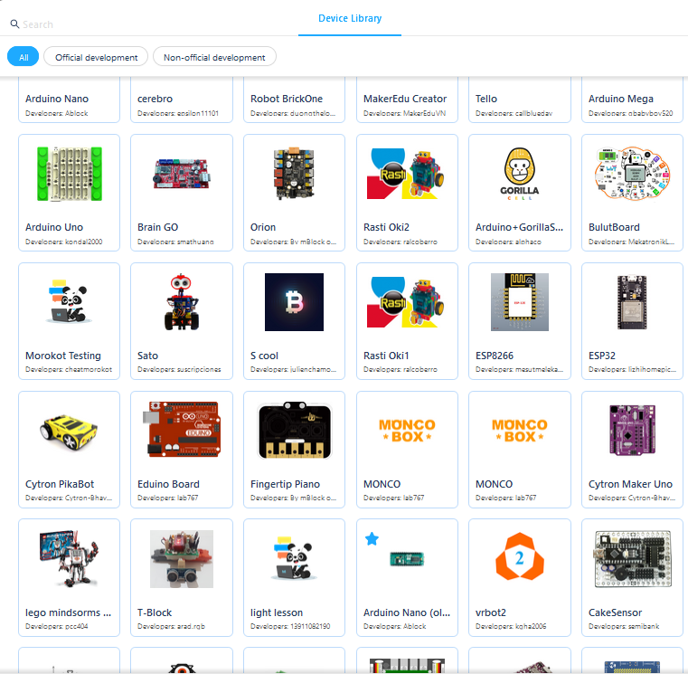Select the ESP8266 module image
This screenshot has width=688, height=674.
(520, 302)
